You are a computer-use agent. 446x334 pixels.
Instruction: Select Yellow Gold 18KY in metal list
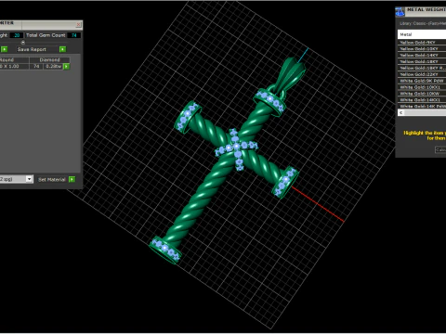point(422,61)
